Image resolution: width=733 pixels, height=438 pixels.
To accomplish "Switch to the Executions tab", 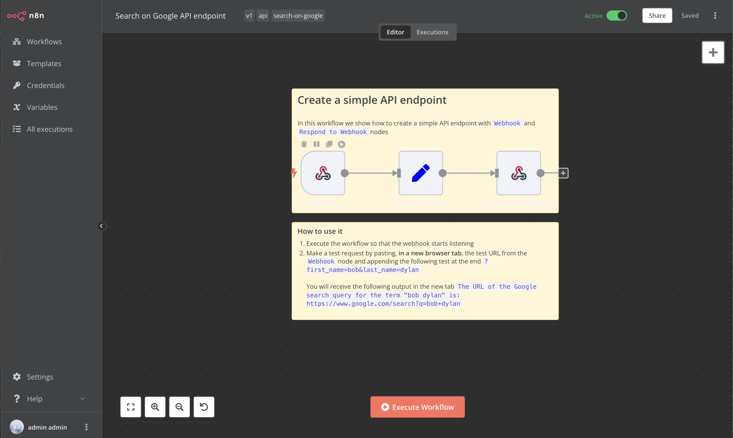I will tap(432, 32).
